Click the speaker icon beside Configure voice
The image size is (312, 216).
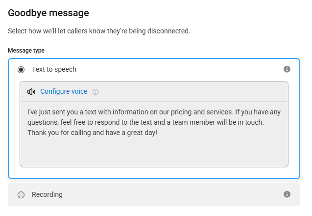[x=31, y=92]
